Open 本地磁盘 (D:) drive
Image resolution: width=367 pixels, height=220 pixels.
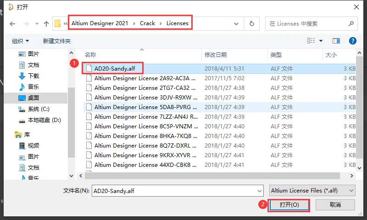39,120
